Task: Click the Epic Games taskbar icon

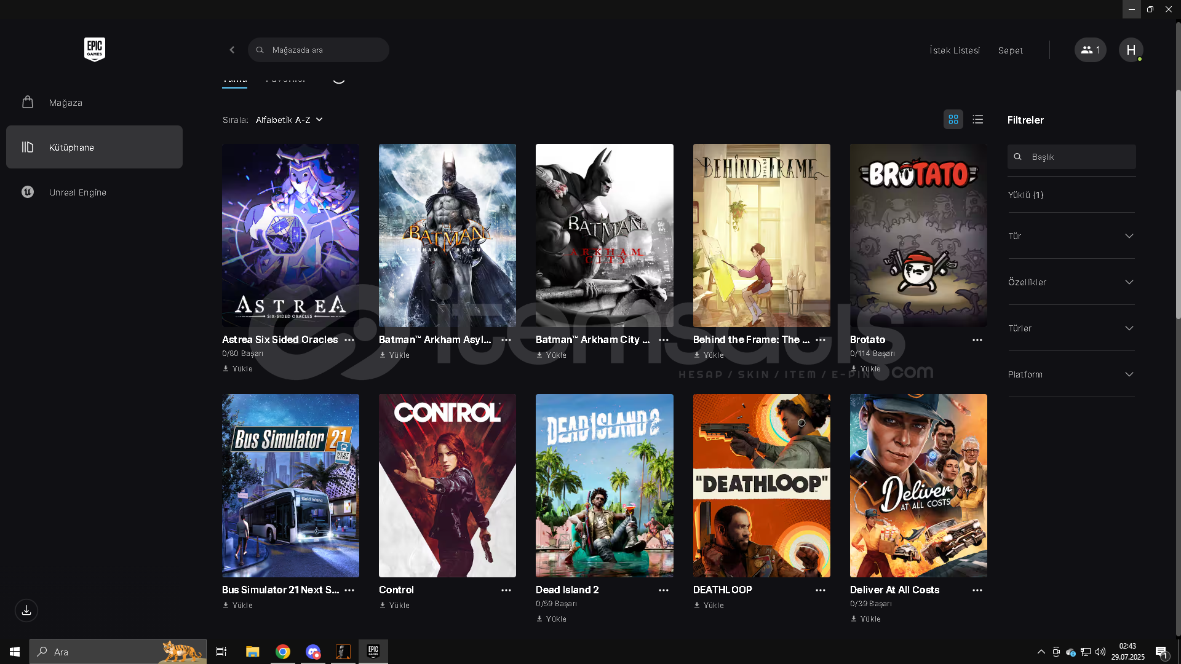Action: 373,652
